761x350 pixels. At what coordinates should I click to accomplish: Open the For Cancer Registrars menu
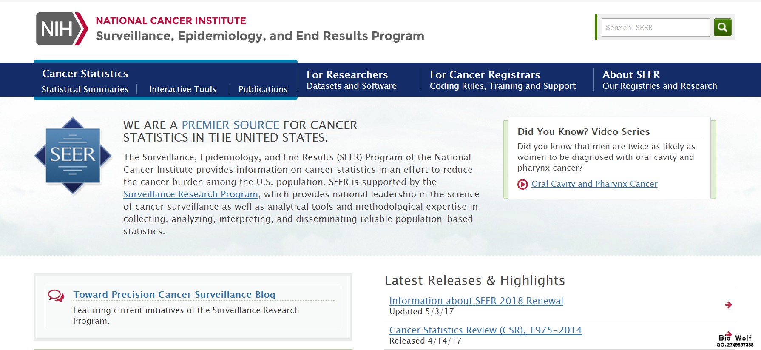pyautogui.click(x=485, y=75)
